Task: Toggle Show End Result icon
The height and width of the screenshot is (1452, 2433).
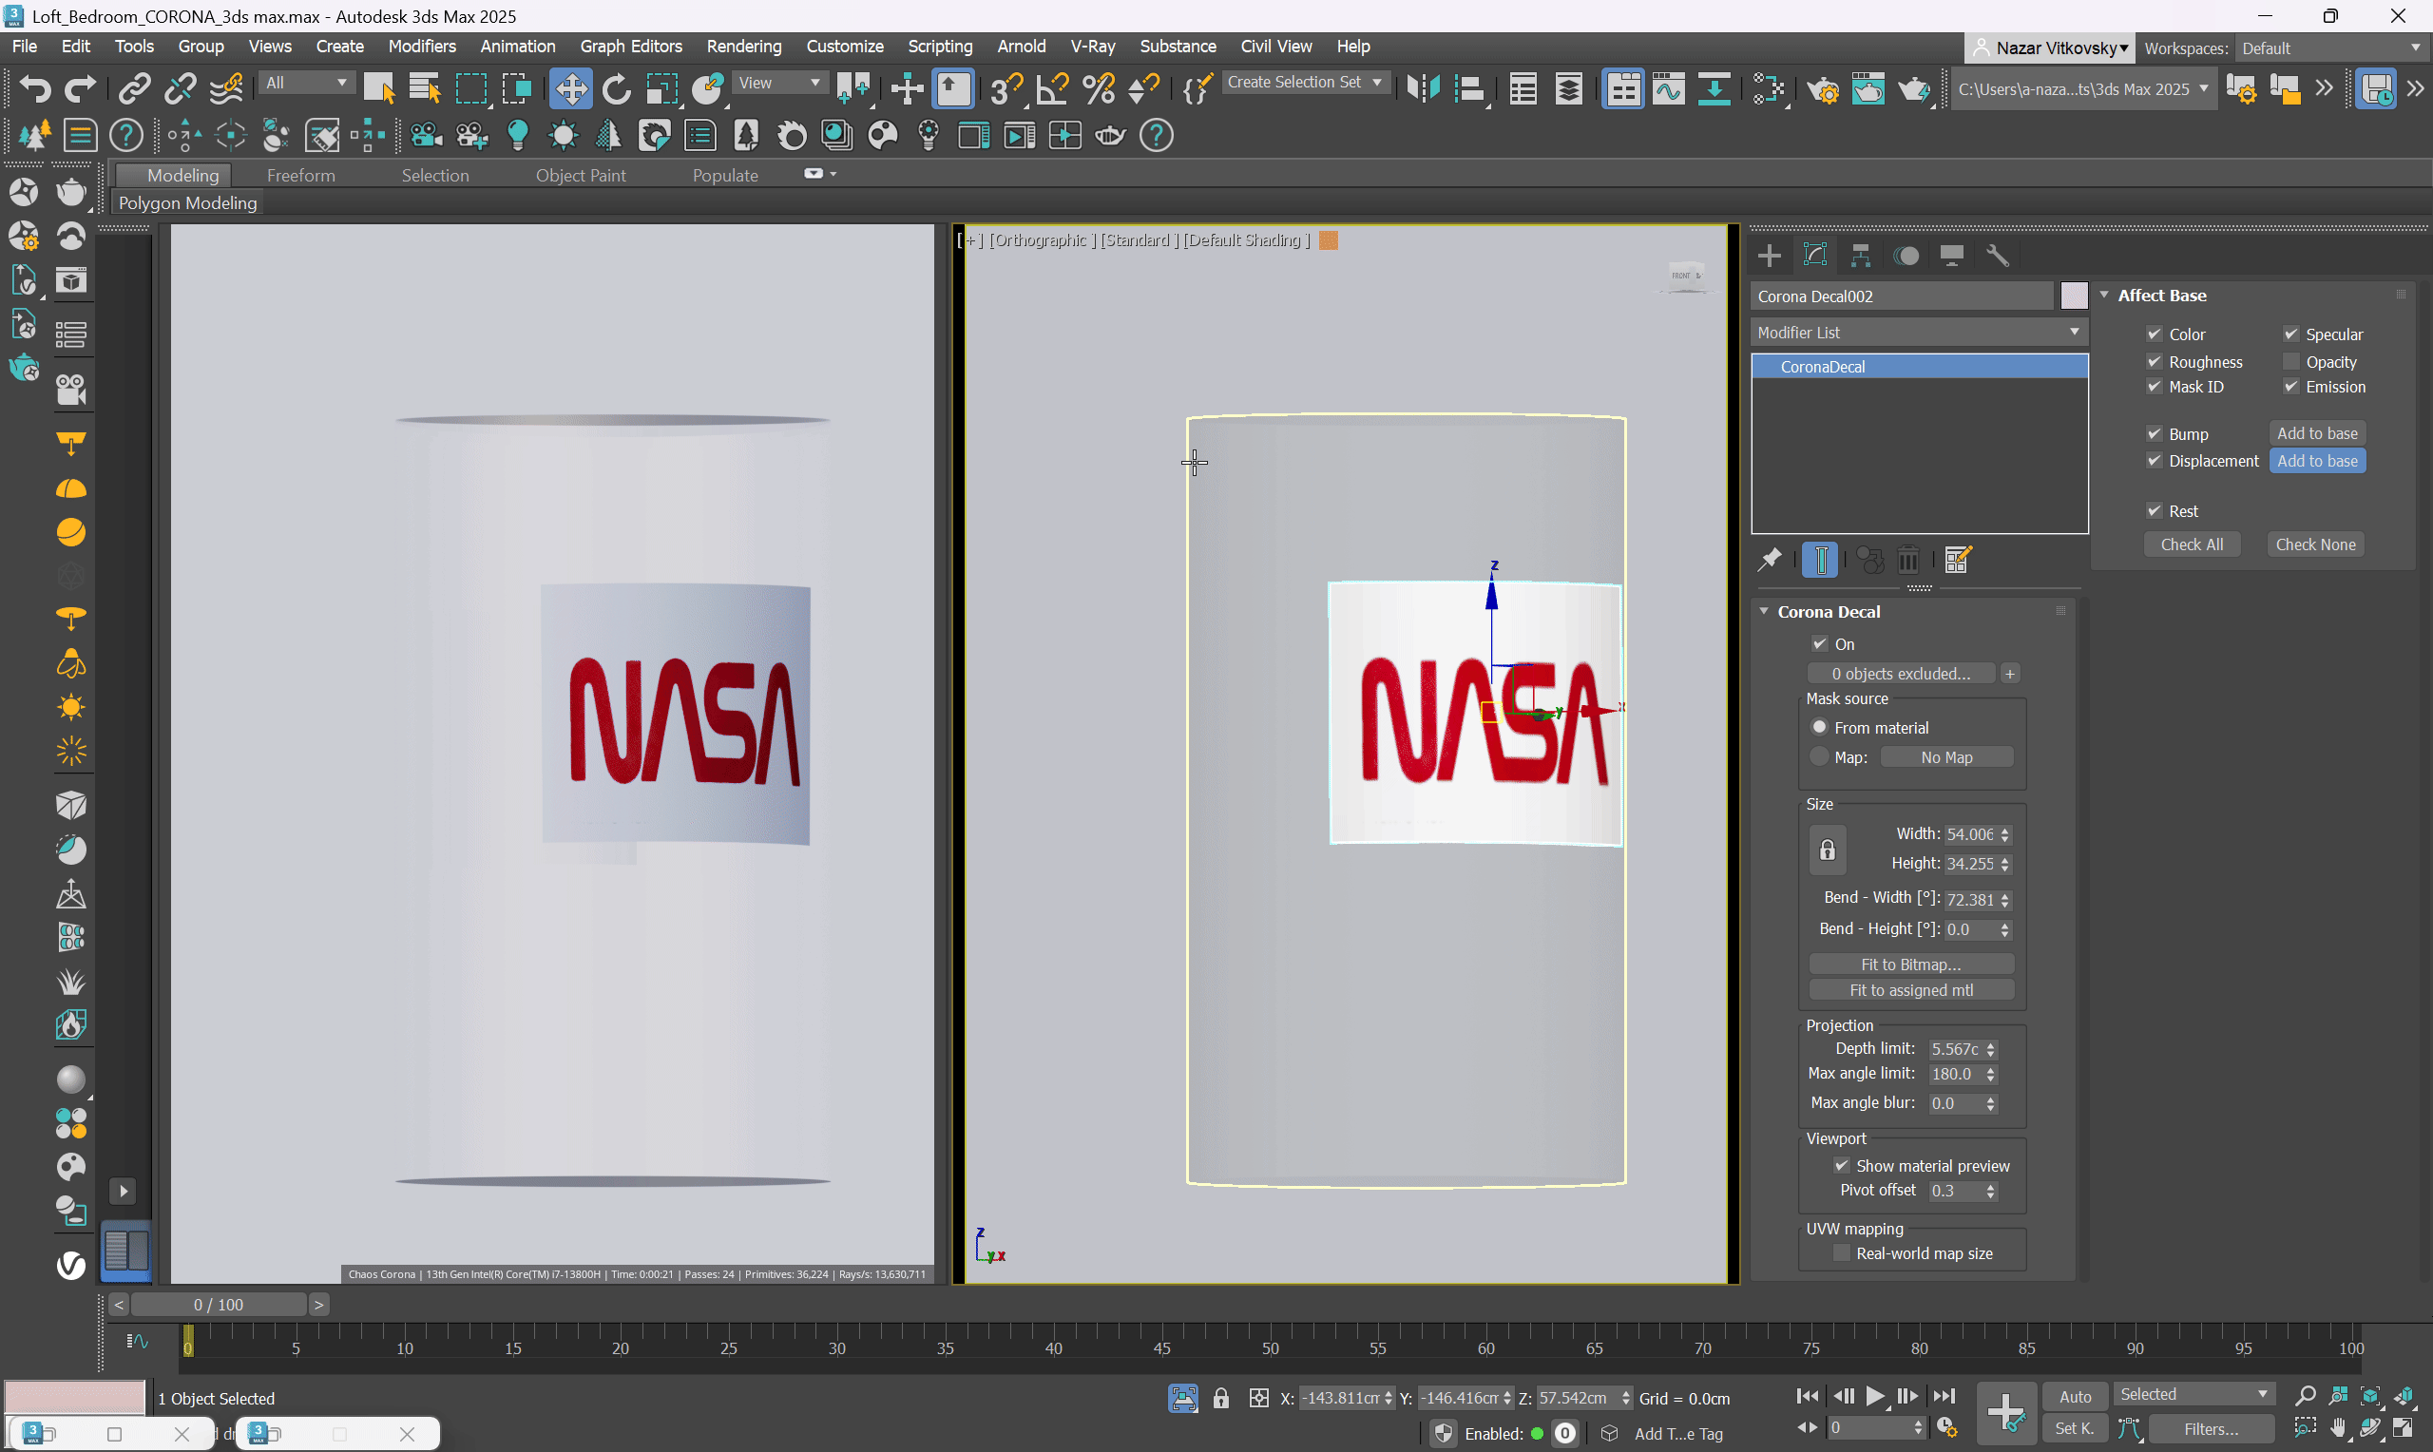Action: (1821, 560)
